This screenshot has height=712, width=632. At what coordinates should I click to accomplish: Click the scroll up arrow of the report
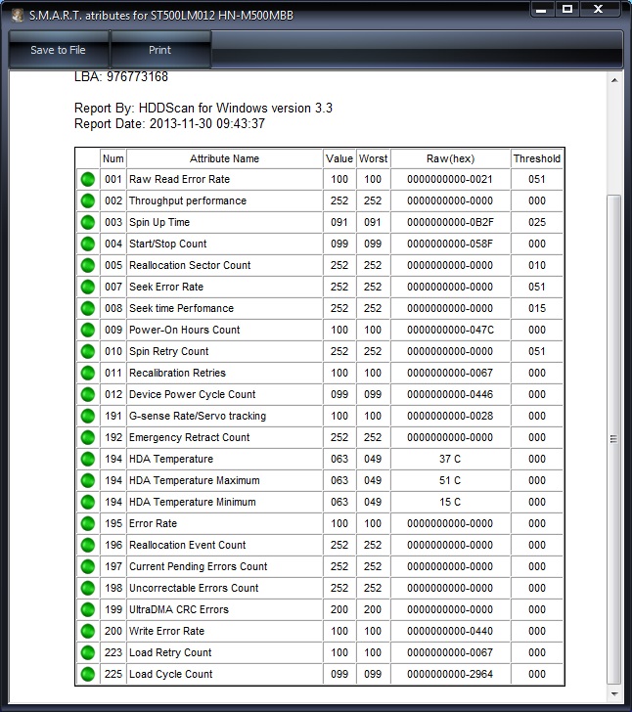614,80
